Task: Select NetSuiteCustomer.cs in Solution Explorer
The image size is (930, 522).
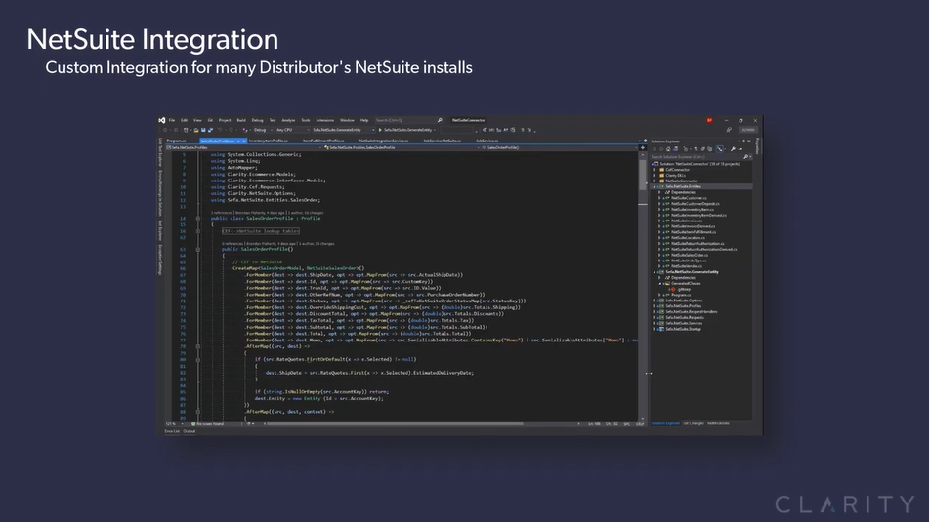Action: point(689,198)
